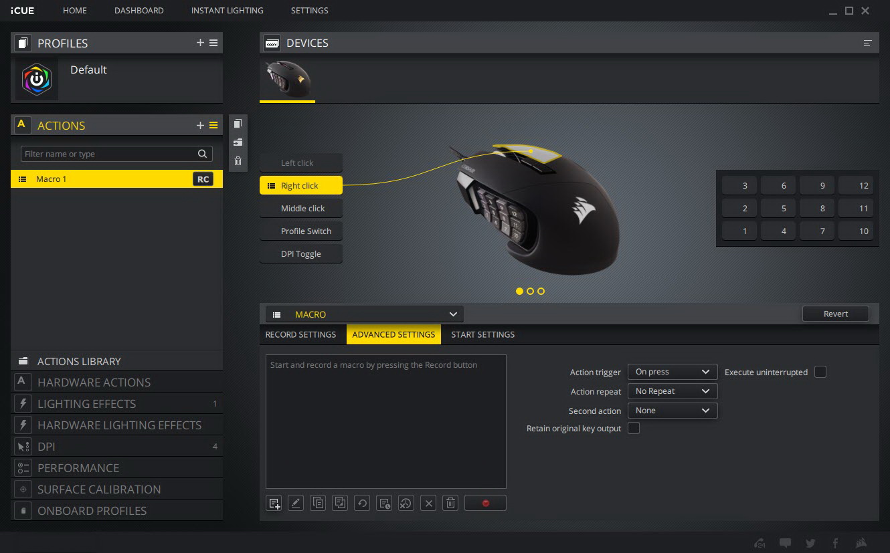
Task: Open INSTANT LIGHTING menu
Action: tap(228, 11)
